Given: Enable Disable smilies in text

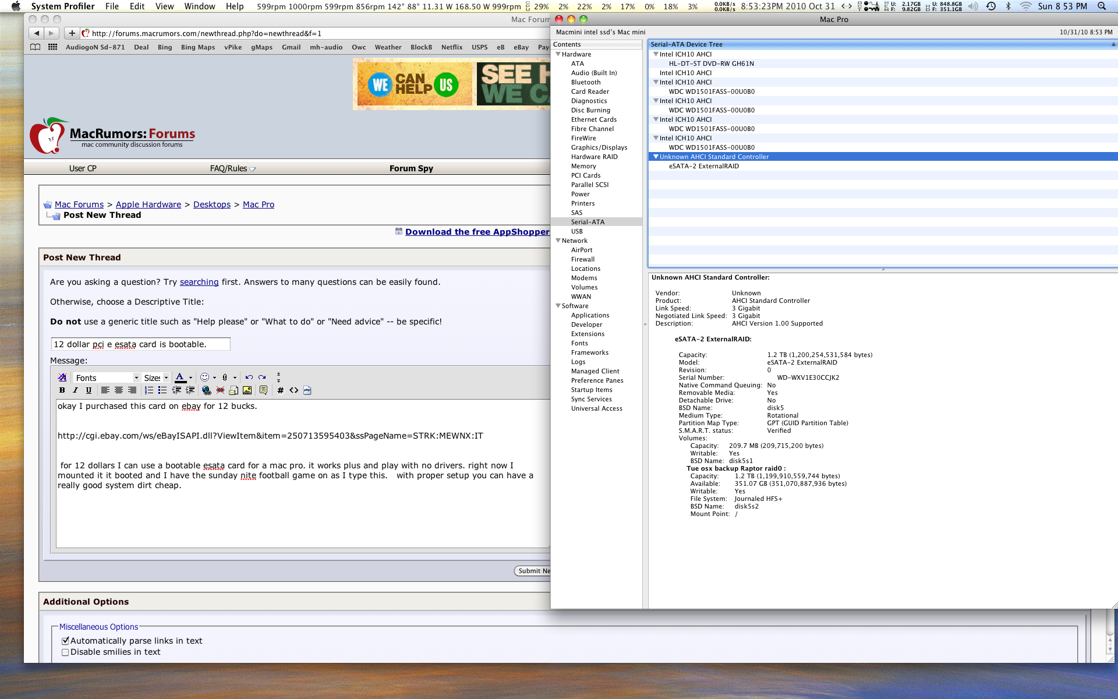Looking at the screenshot, I should (x=65, y=652).
